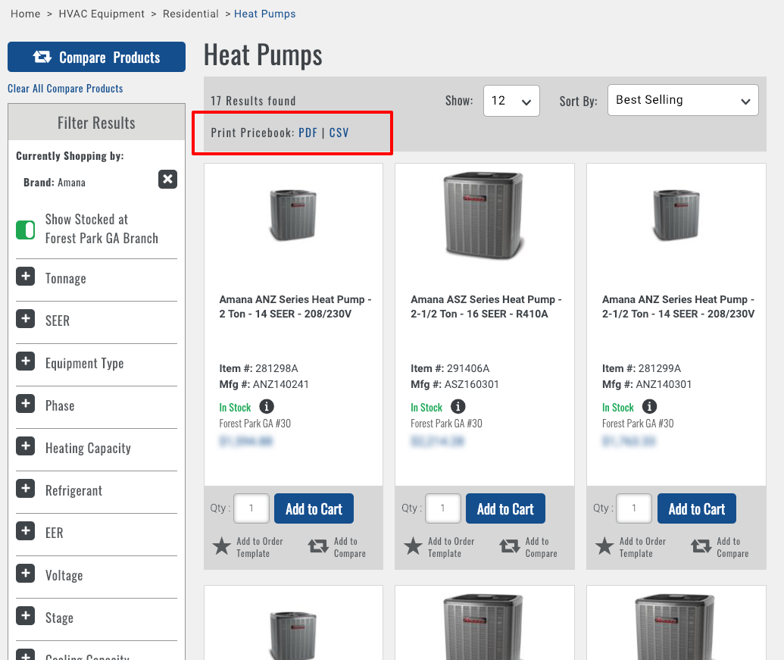Click the Compare Products button

tap(96, 57)
